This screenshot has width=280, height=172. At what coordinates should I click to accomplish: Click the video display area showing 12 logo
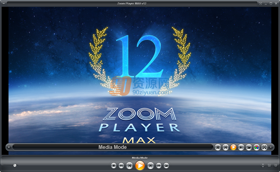point(140,75)
